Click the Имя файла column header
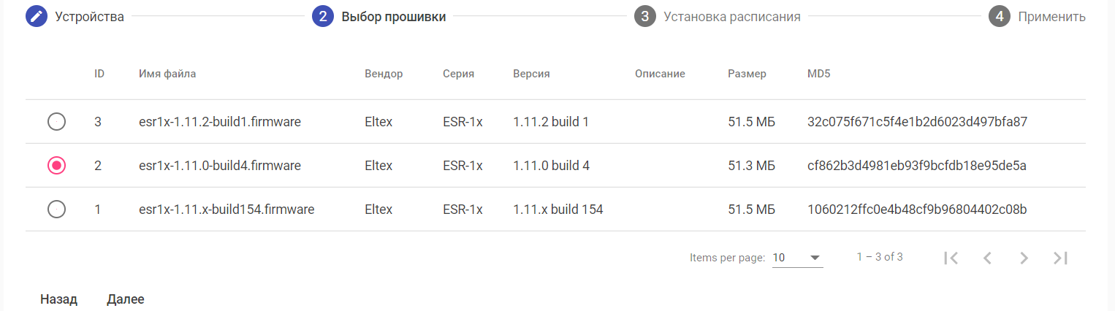Viewport: 1115px width, 311px height. coord(167,74)
